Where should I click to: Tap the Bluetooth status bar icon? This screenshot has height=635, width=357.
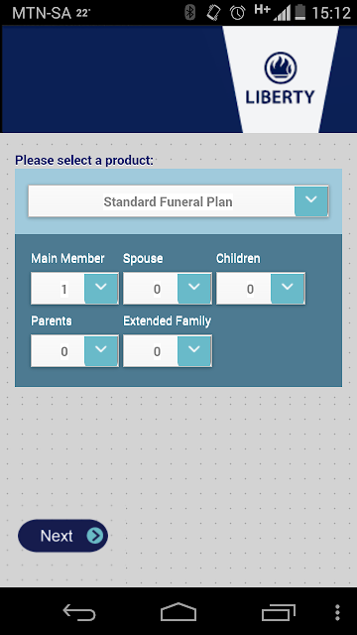(x=189, y=13)
